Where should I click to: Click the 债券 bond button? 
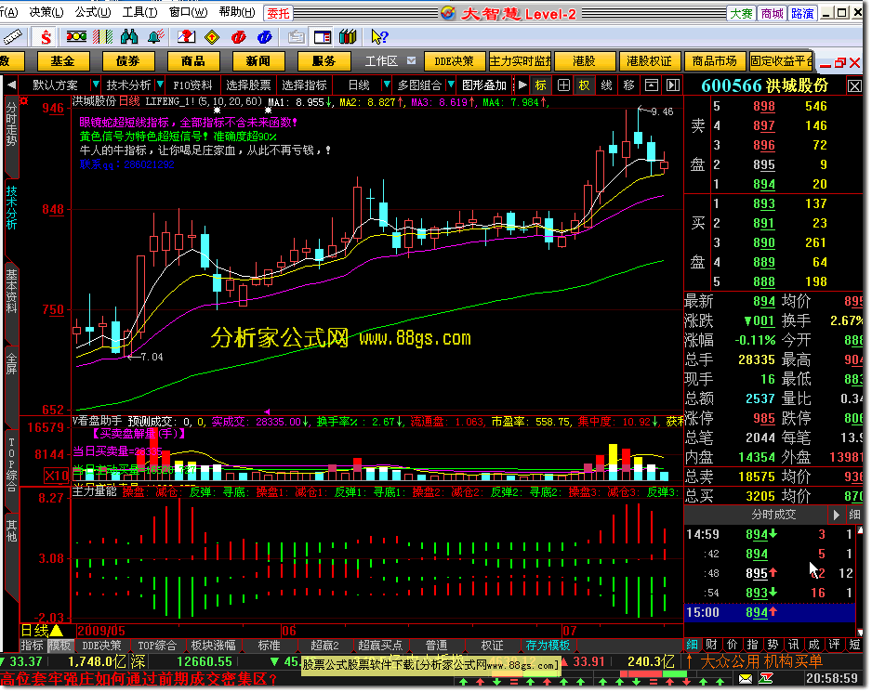point(128,61)
